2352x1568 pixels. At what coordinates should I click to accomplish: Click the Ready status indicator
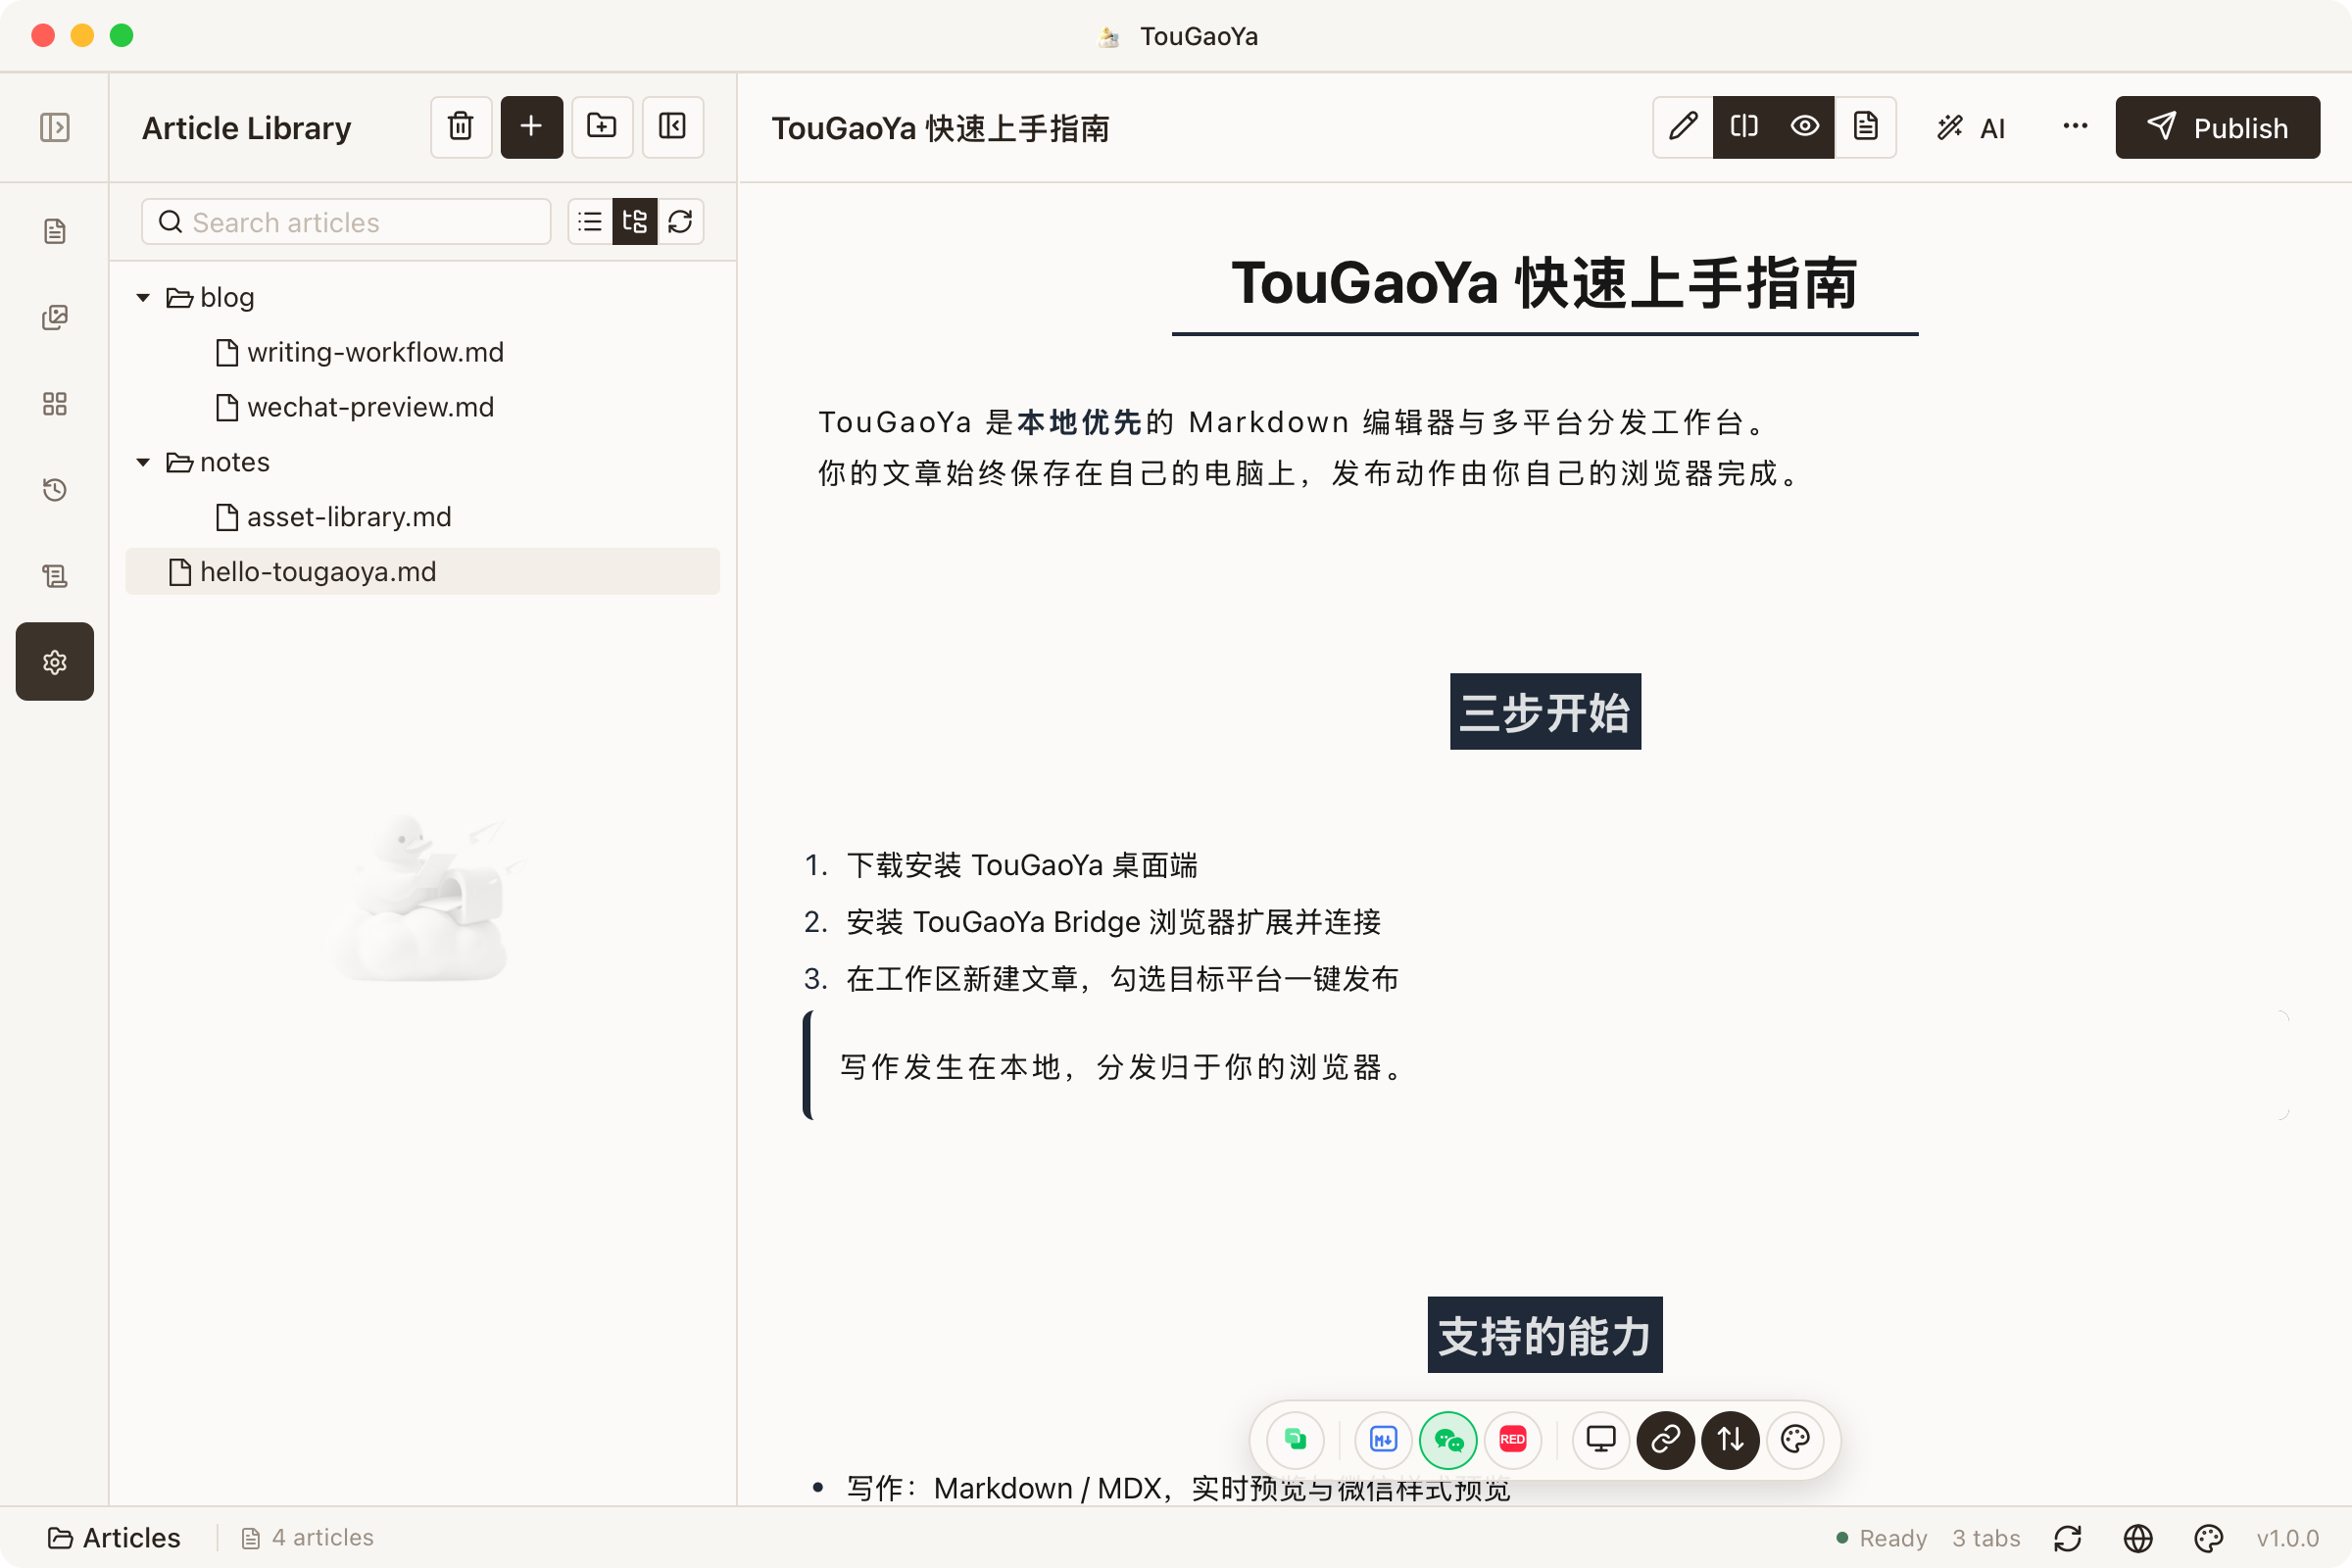coord(1882,1538)
